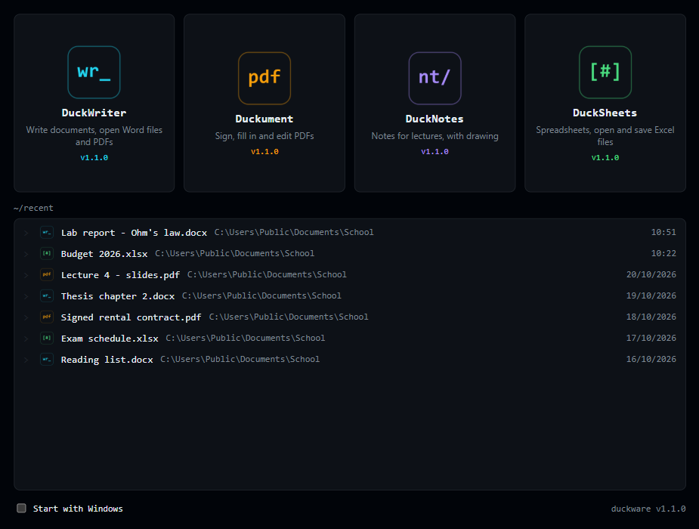
Task: Click the 10:51 timestamp on Lab report row
Action: tap(663, 232)
